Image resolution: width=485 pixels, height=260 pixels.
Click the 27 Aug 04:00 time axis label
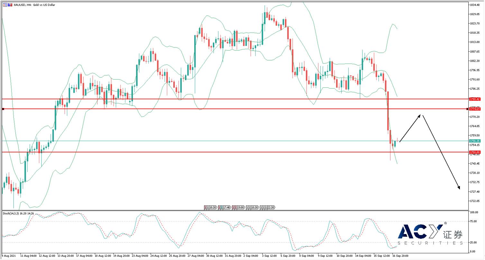point(195,256)
